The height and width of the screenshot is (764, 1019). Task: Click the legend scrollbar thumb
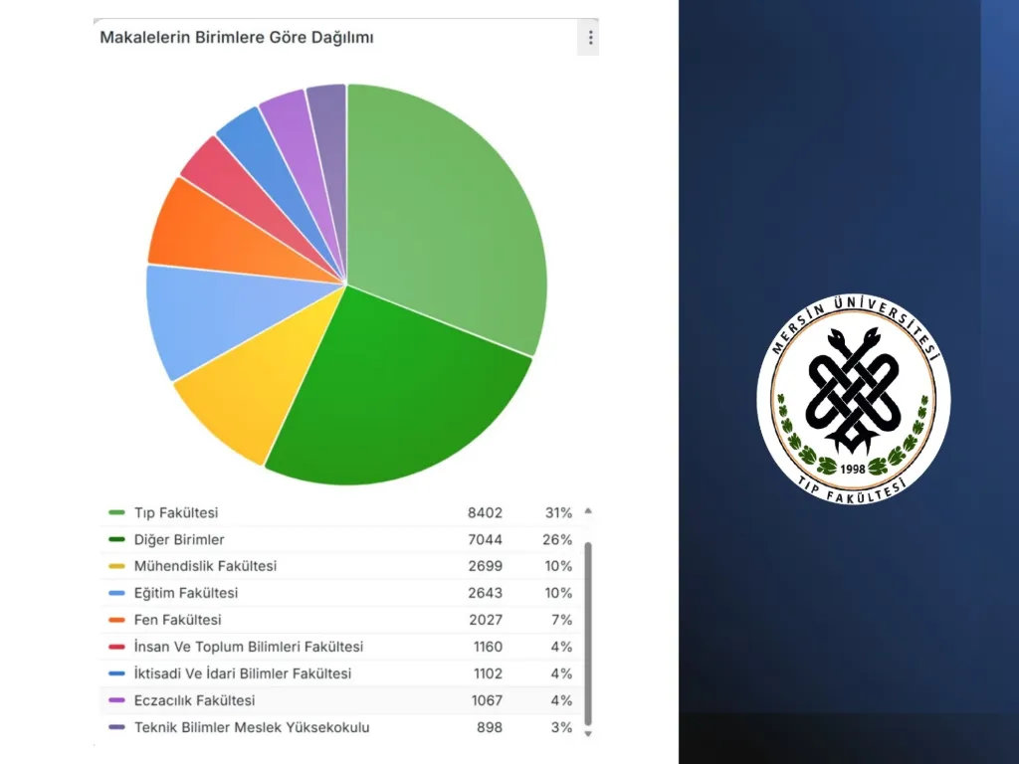click(x=588, y=634)
